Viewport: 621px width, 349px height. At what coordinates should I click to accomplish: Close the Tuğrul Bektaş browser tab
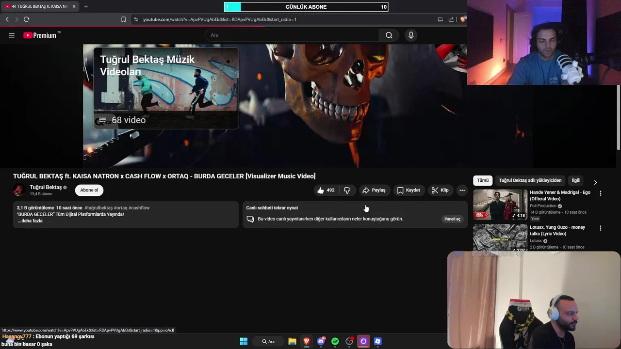pyautogui.click(x=74, y=6)
